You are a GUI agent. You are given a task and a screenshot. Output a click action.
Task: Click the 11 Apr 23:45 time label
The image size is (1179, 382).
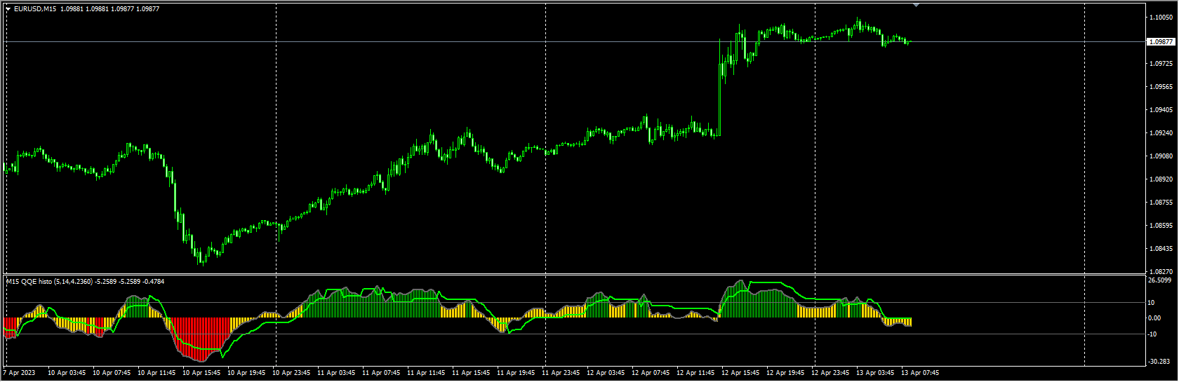tap(561, 373)
